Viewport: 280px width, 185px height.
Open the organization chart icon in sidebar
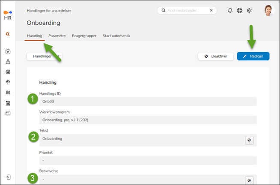8,62
